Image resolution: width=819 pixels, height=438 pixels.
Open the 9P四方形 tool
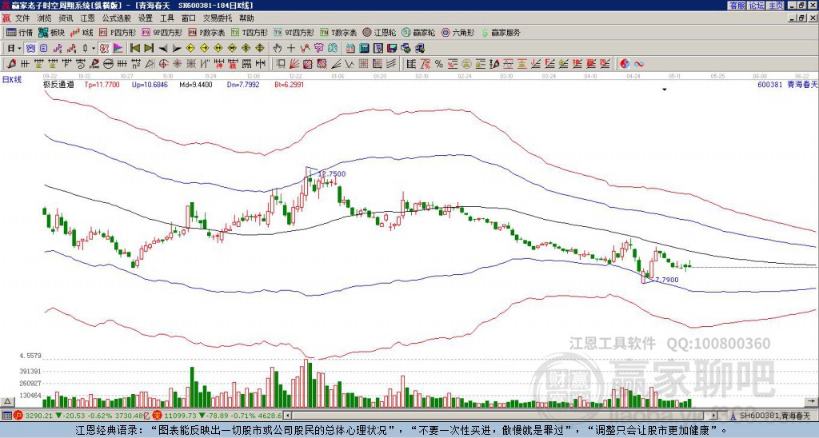coord(162,32)
